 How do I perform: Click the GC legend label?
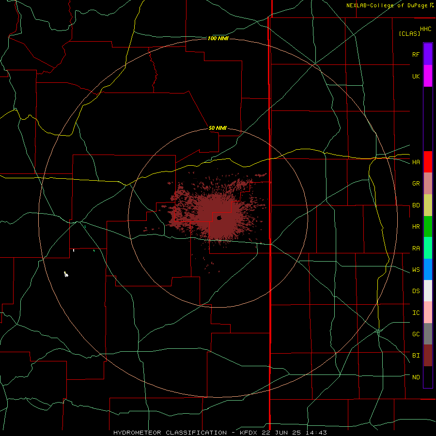(416, 334)
